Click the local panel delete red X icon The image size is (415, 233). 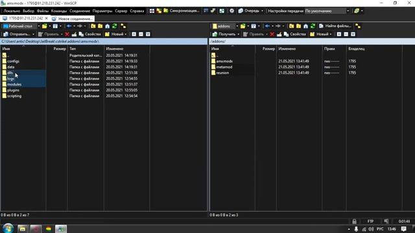pos(67,34)
